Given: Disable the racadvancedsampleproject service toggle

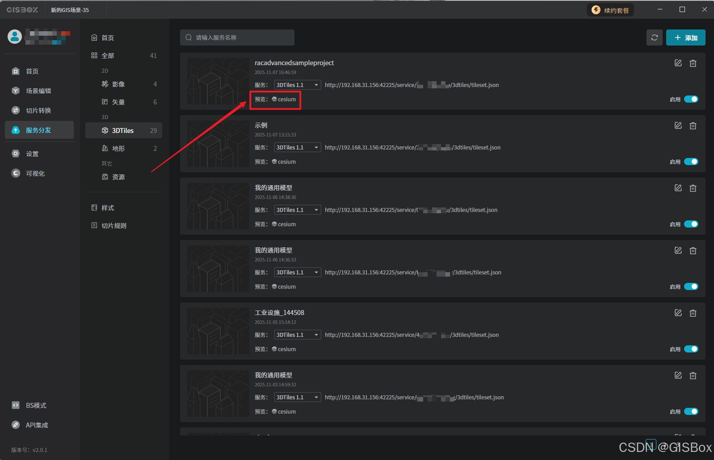Looking at the screenshot, I should point(691,99).
